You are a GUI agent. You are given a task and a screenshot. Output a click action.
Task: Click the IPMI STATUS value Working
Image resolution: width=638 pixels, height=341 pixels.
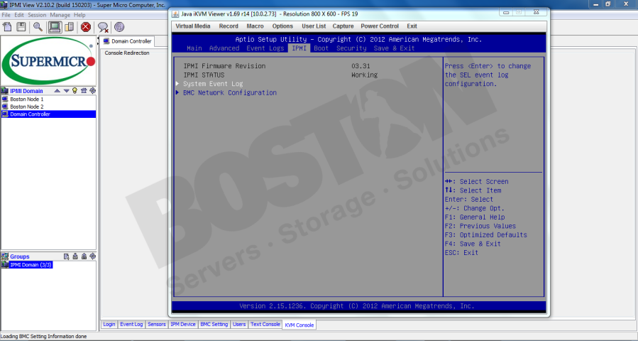[x=364, y=75]
